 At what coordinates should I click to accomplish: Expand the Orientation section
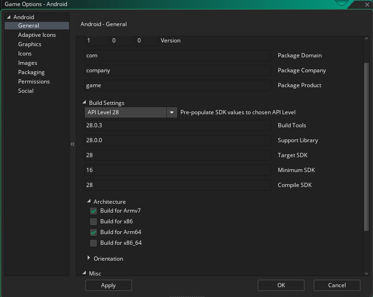point(89,258)
